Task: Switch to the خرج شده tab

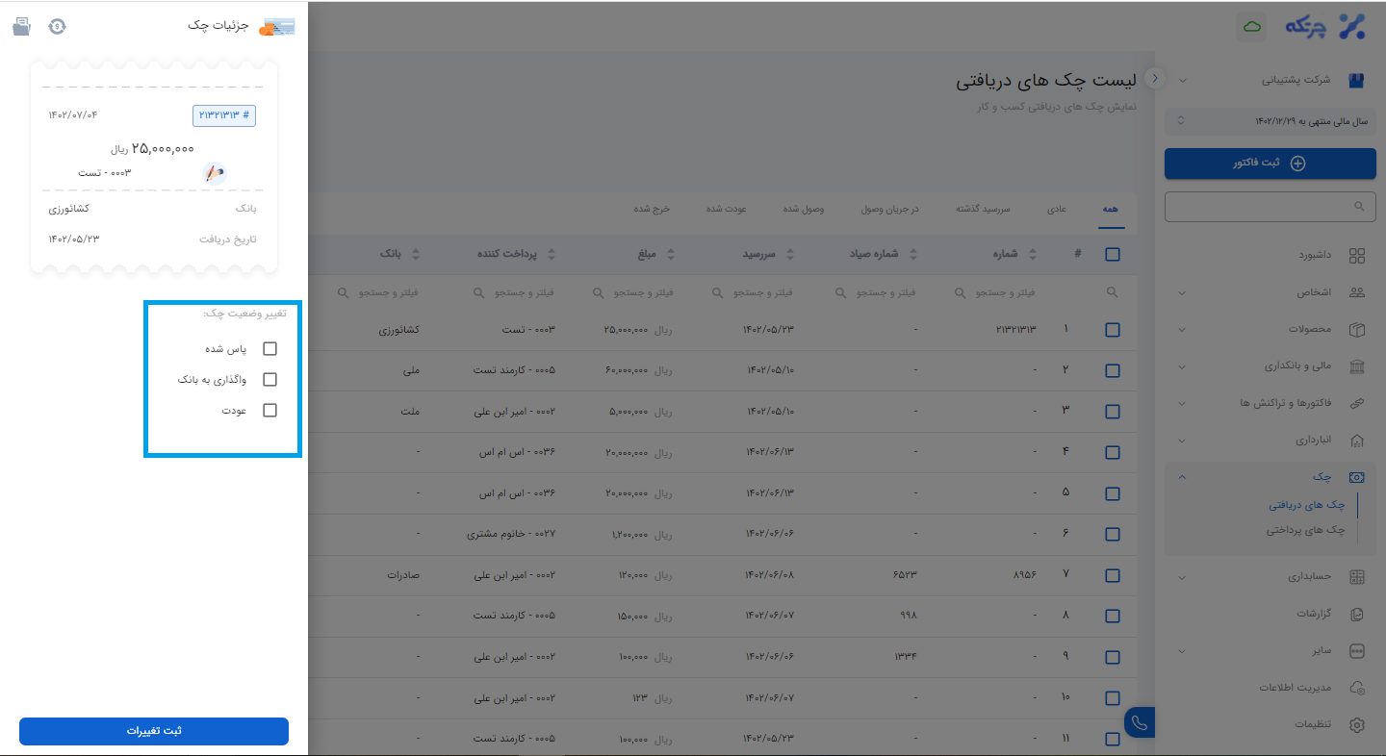Action: point(651,209)
